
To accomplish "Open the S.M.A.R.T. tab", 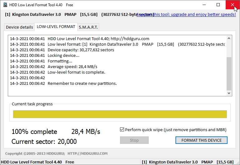I will click(x=88, y=27).
